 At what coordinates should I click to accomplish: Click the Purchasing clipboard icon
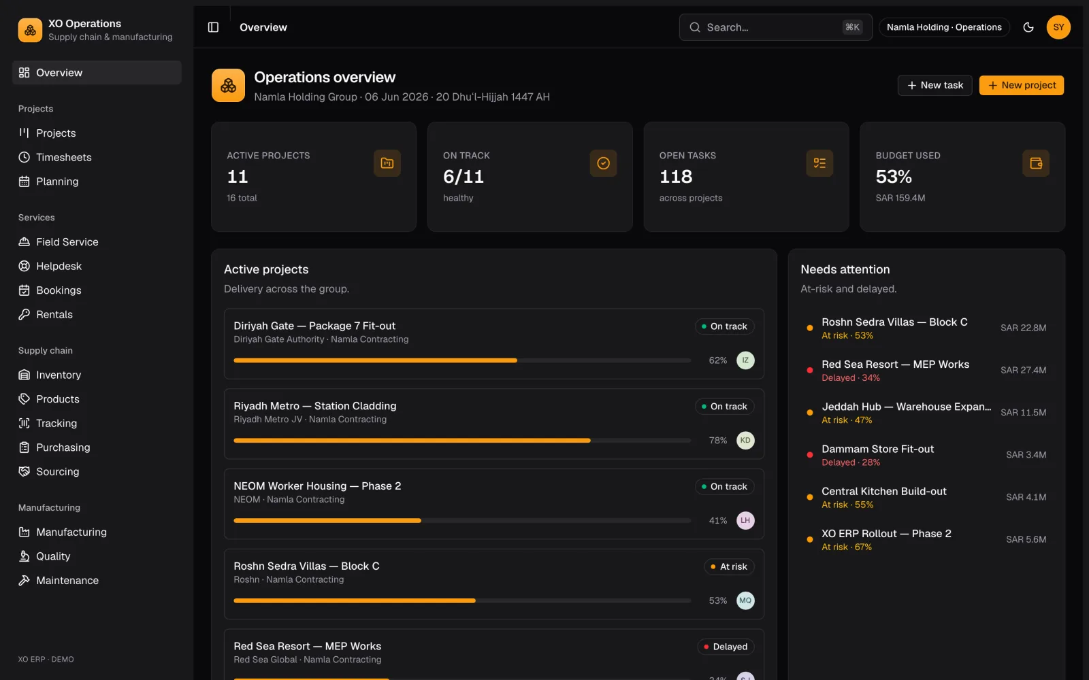point(25,447)
